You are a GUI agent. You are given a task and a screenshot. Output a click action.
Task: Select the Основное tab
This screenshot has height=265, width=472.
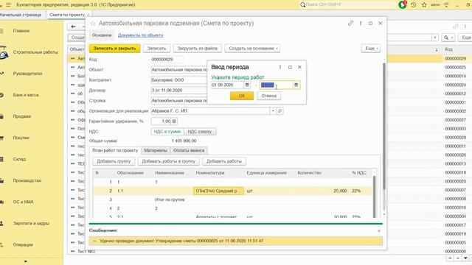(x=102, y=35)
